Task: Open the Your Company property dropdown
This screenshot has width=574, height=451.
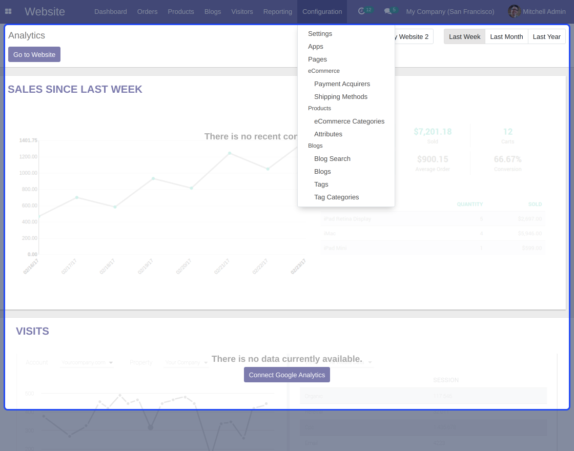Action: point(187,362)
